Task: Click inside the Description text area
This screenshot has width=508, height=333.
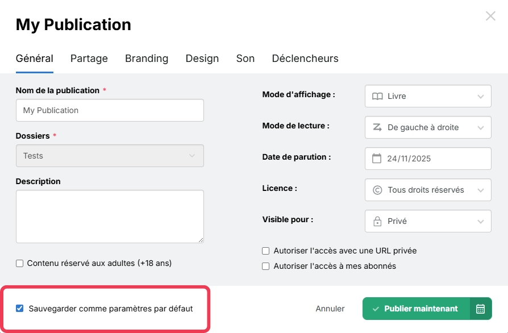Action: 110,217
